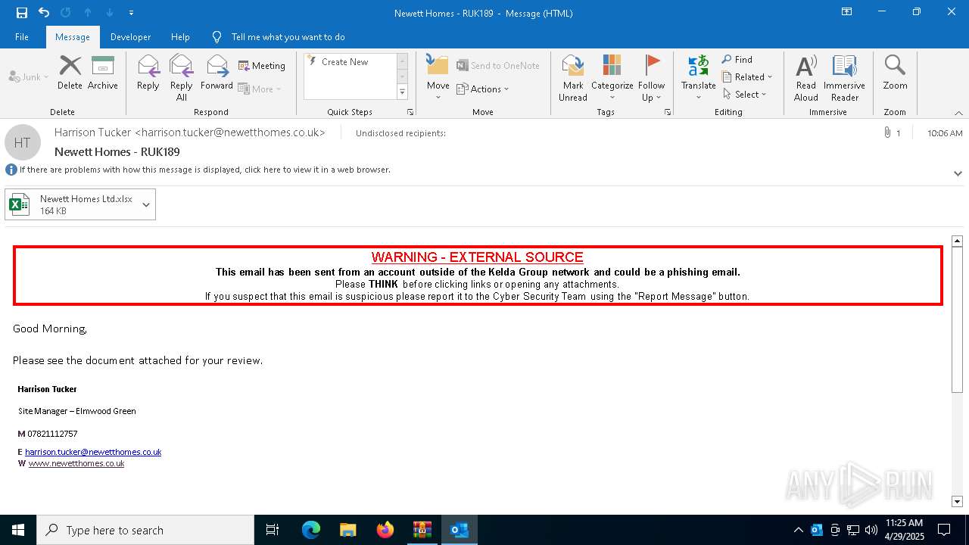969x545 pixels.
Task: Open the Quick Steps dialog launcher
Action: [x=410, y=112]
